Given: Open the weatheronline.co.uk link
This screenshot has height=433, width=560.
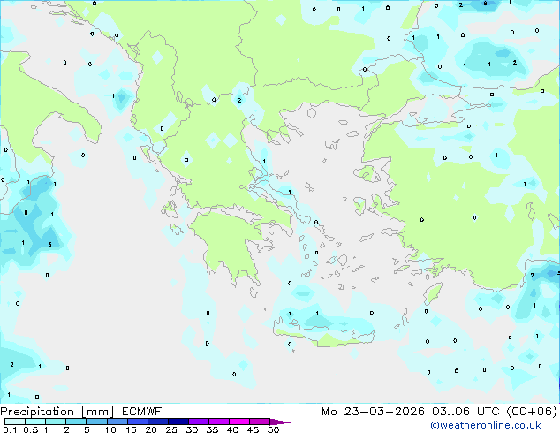Looking at the screenshot, I should (x=486, y=425).
